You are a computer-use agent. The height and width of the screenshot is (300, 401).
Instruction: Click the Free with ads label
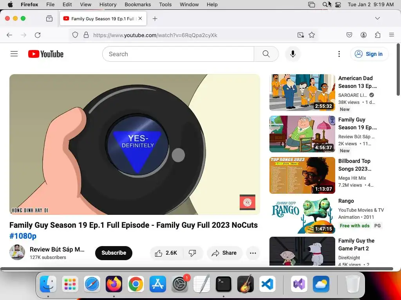(354, 225)
